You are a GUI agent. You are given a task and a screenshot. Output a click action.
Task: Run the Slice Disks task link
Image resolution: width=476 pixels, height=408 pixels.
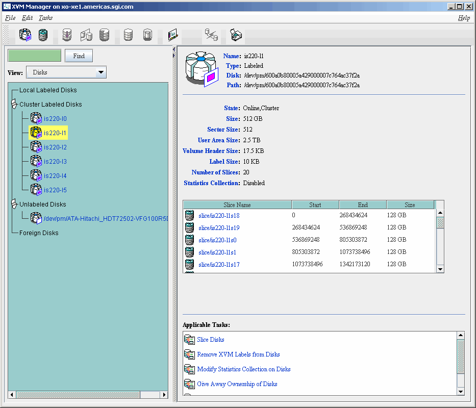tap(211, 339)
